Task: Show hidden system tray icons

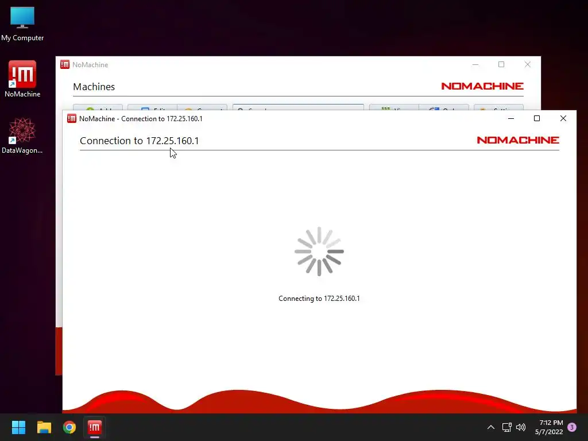Action: click(x=490, y=427)
